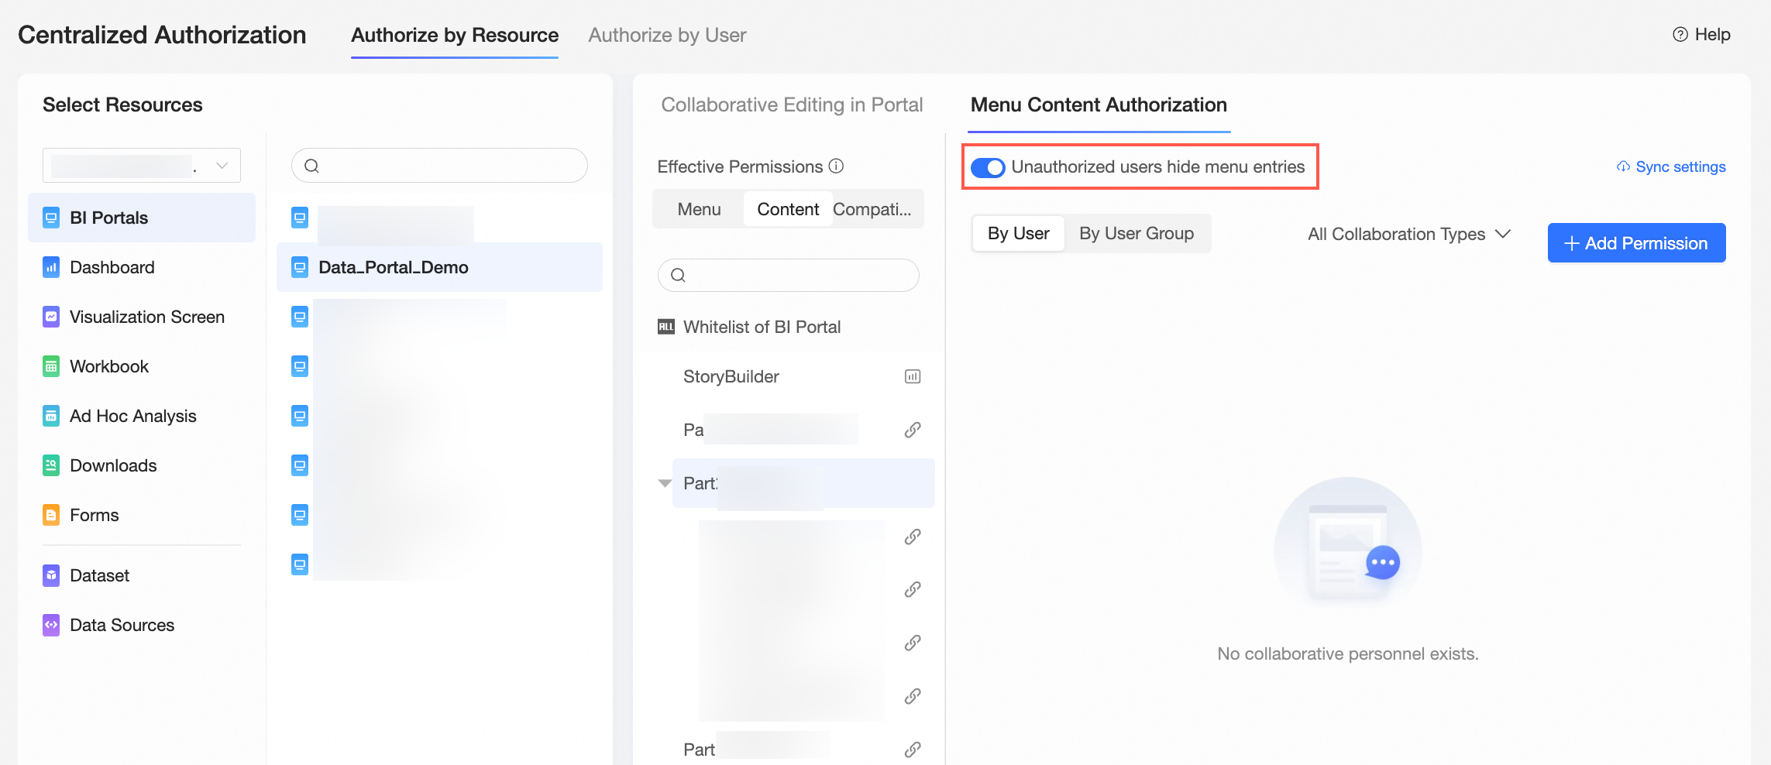Switch to By User Group view
This screenshot has height=765, width=1771.
pyautogui.click(x=1136, y=234)
